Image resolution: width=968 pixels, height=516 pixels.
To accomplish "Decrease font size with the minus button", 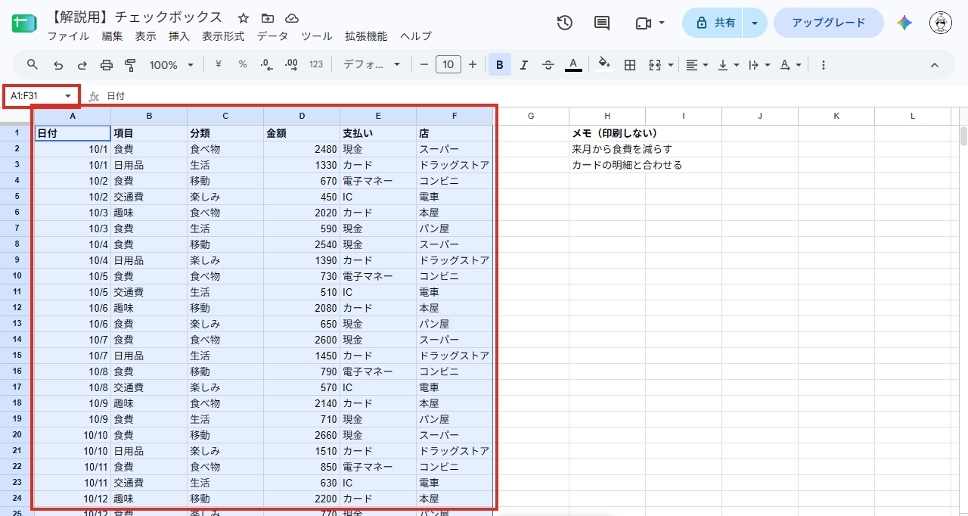I will 424,65.
